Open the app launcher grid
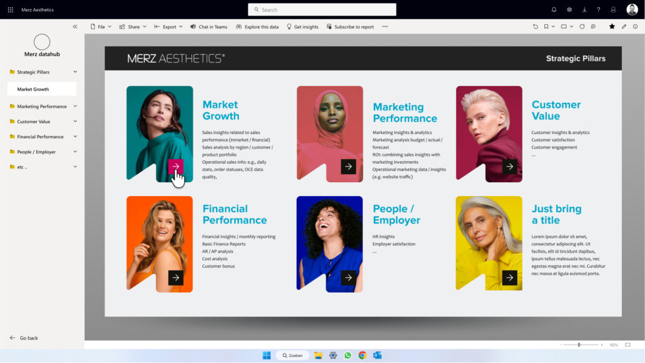 click(x=11, y=10)
